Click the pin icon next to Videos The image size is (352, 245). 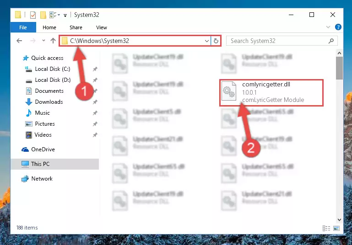(95, 135)
